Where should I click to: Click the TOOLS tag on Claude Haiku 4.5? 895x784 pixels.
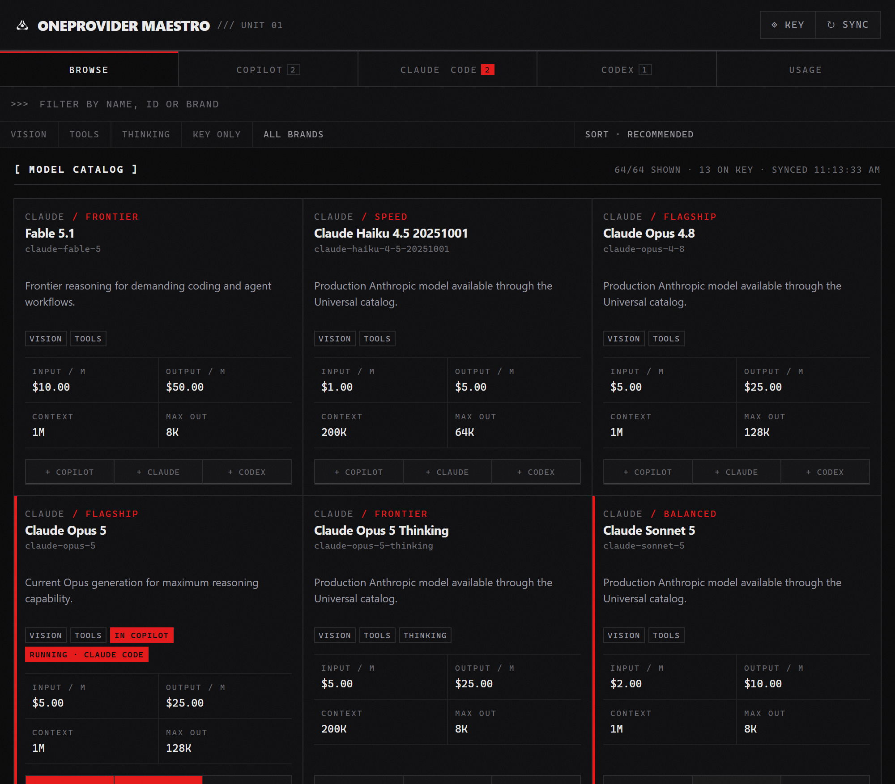coord(377,339)
